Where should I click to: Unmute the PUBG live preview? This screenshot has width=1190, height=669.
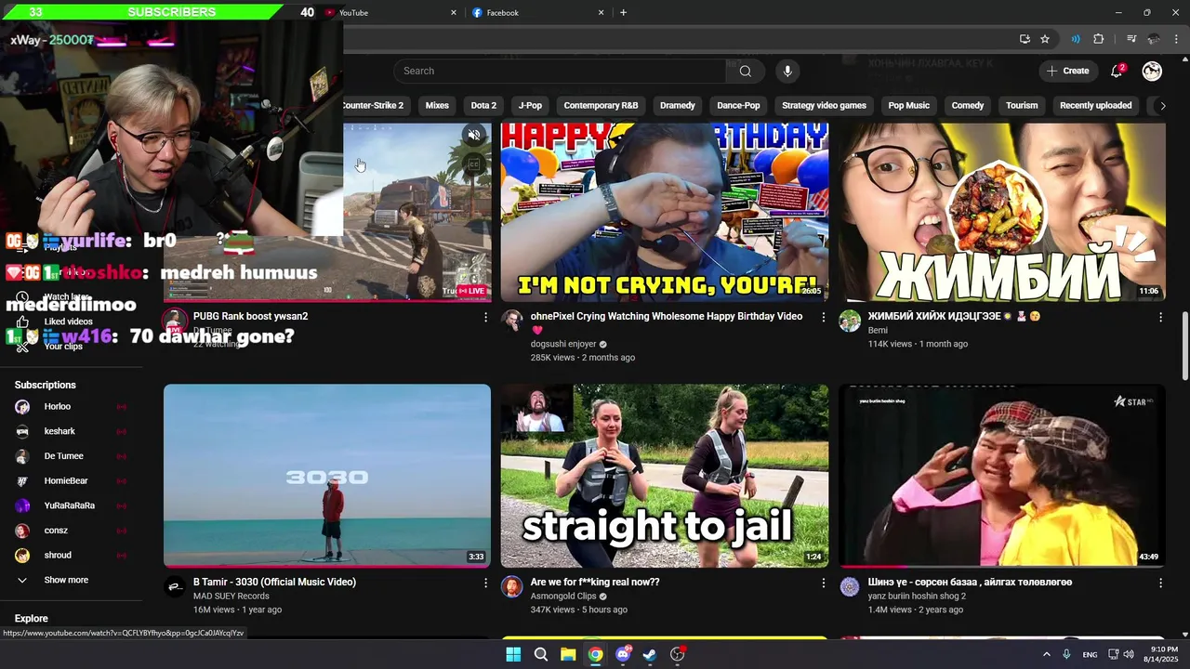[x=474, y=136]
